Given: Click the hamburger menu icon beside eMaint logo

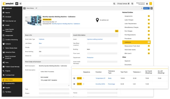Looking at the screenshot, I should click(17, 4).
